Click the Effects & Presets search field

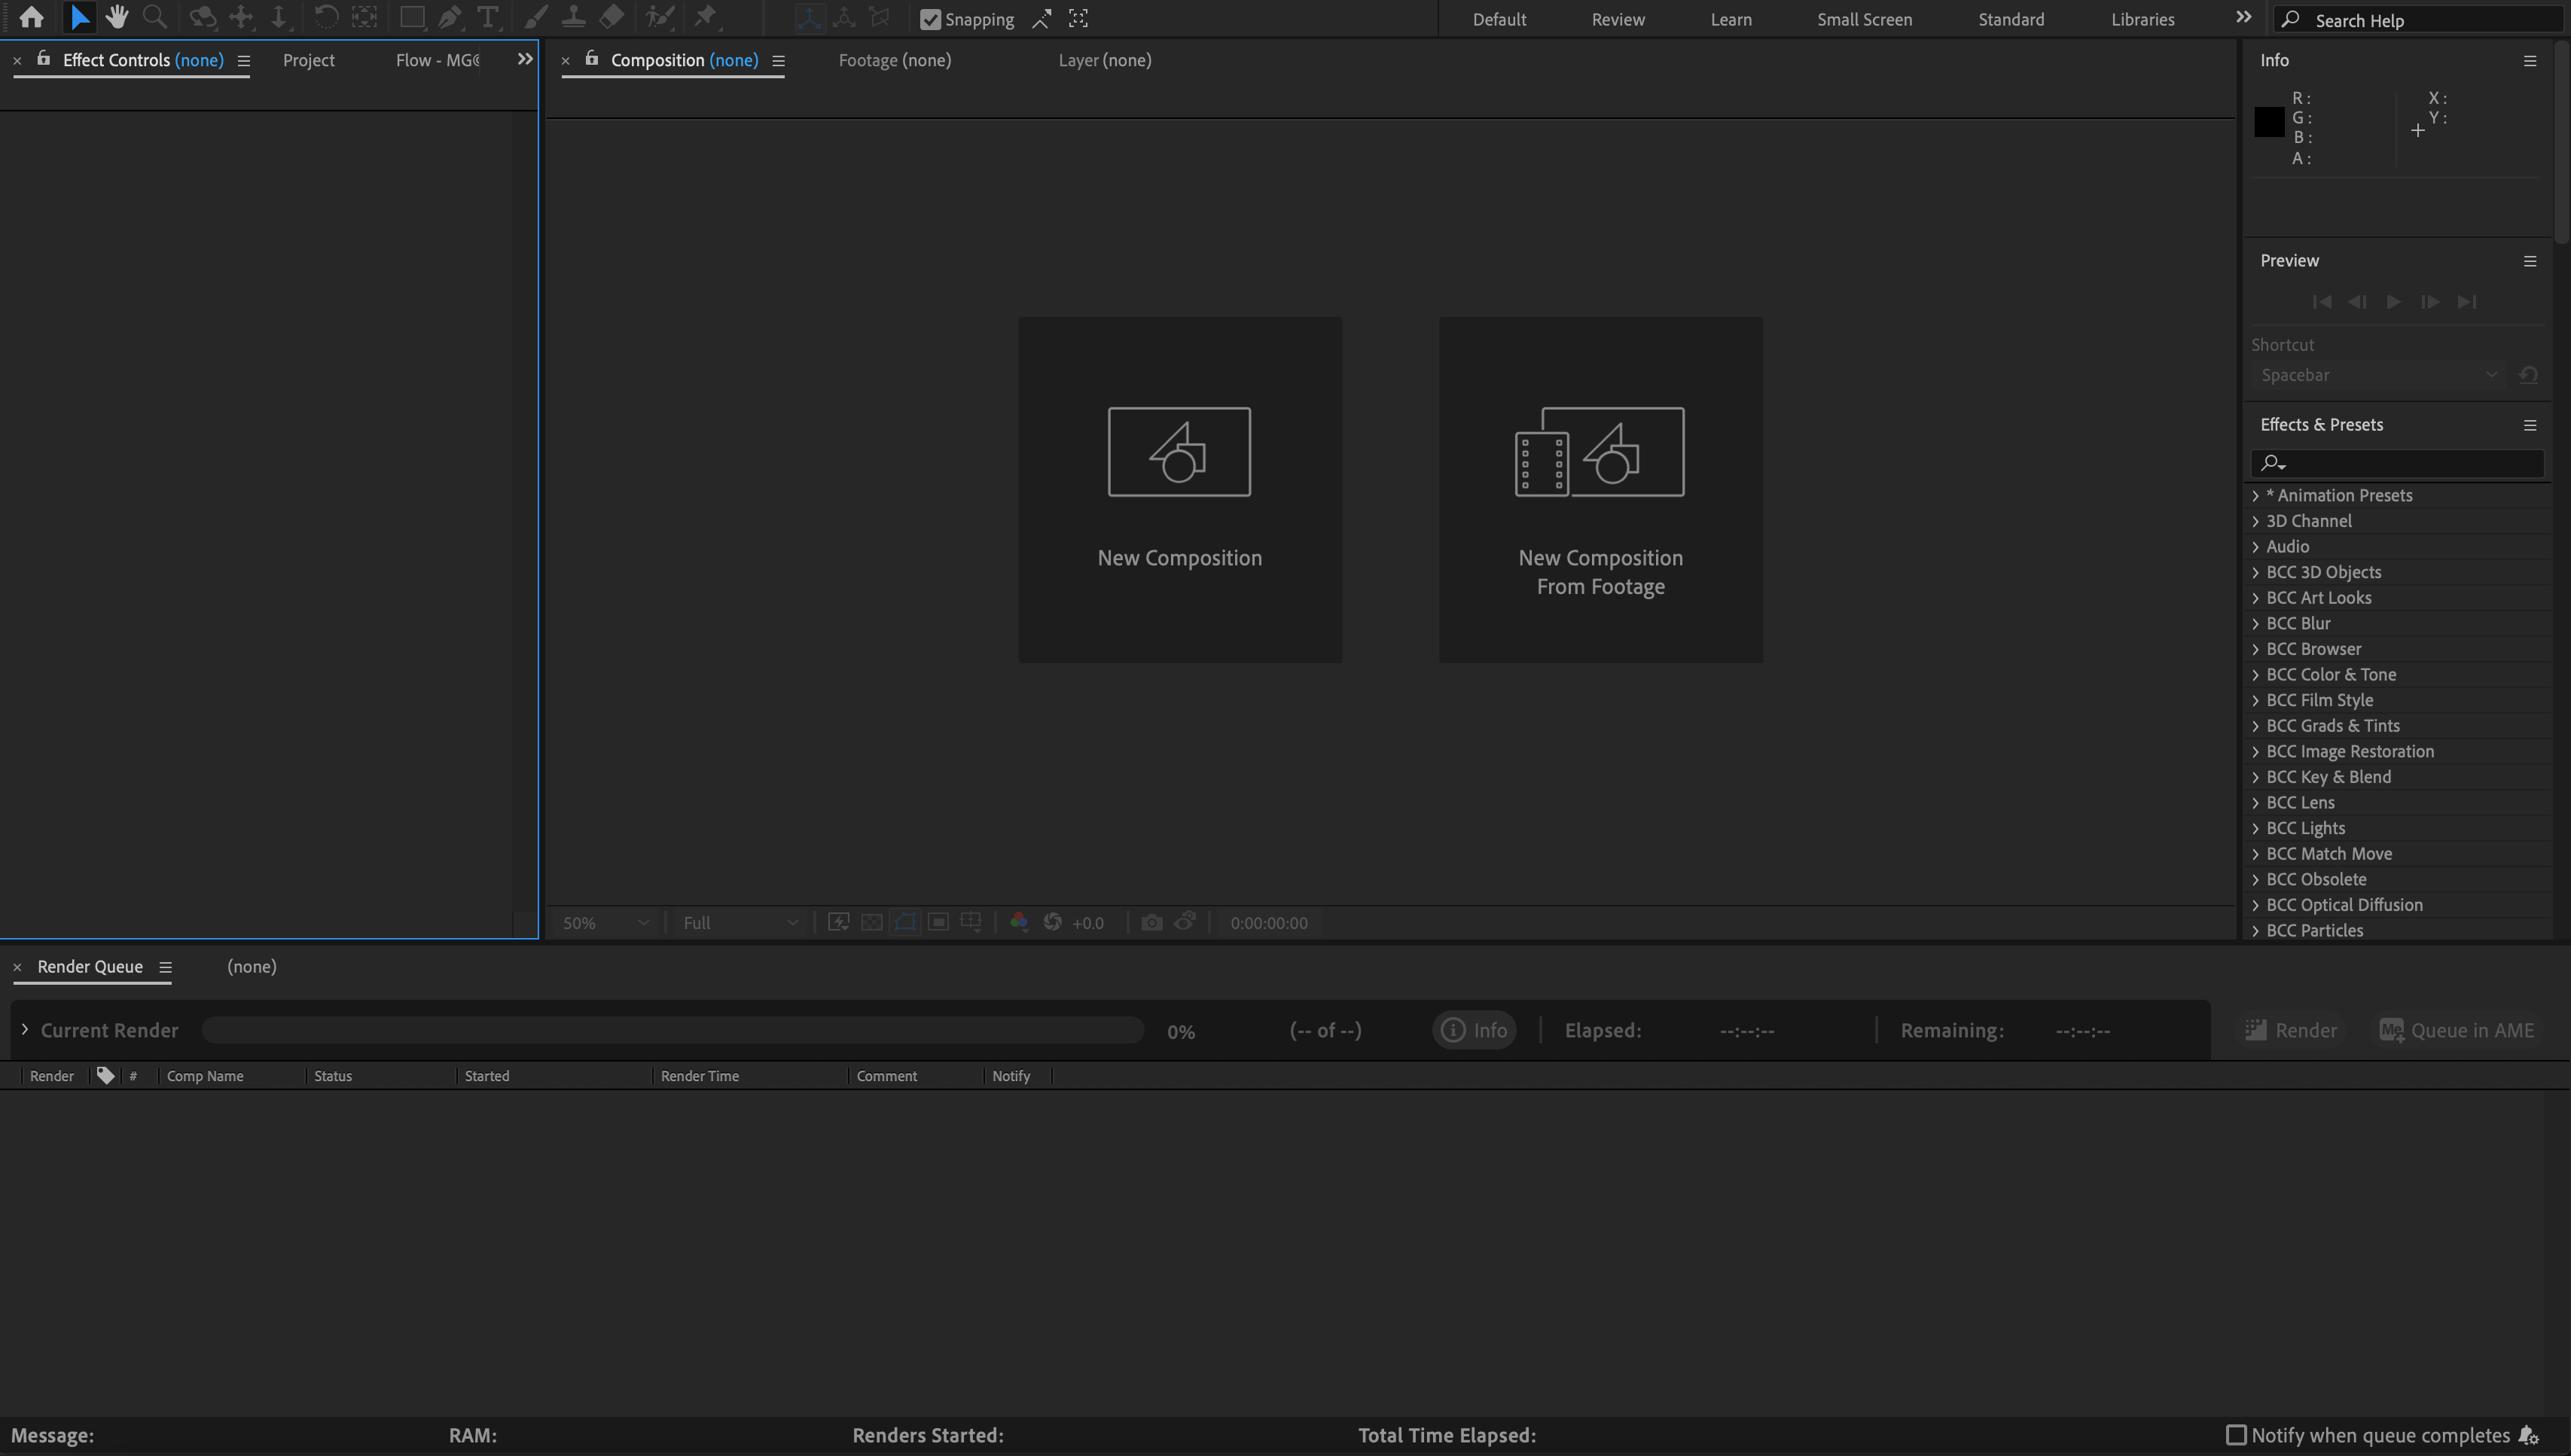[2410, 463]
